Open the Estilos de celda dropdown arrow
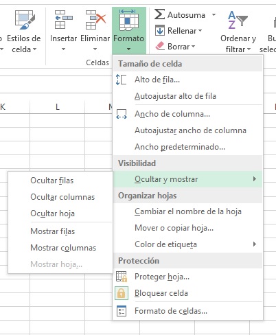The image size is (276, 335). 34,49
